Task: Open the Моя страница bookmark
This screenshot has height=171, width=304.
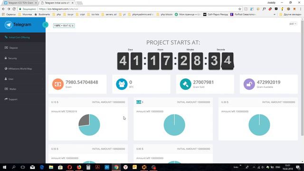Action: 188,14
